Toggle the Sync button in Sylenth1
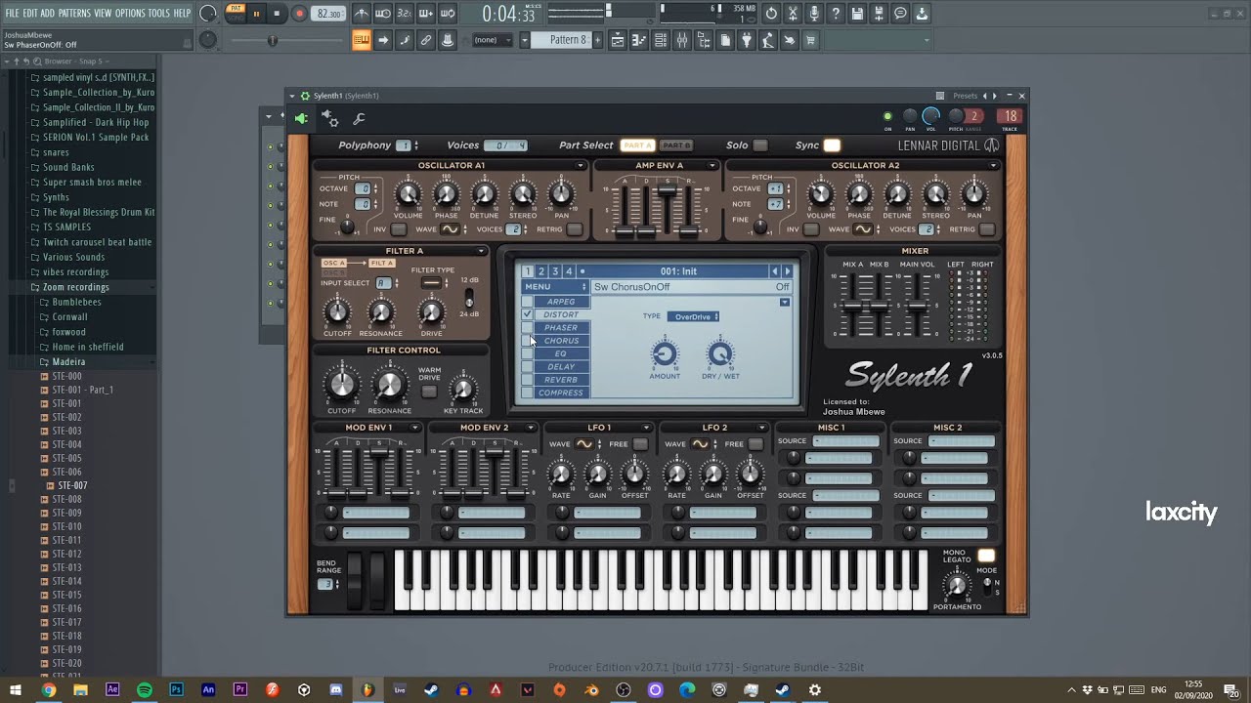This screenshot has height=703, width=1251. click(x=832, y=145)
